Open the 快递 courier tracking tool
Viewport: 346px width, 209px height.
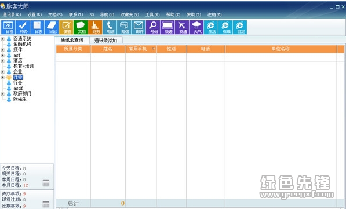(167, 27)
